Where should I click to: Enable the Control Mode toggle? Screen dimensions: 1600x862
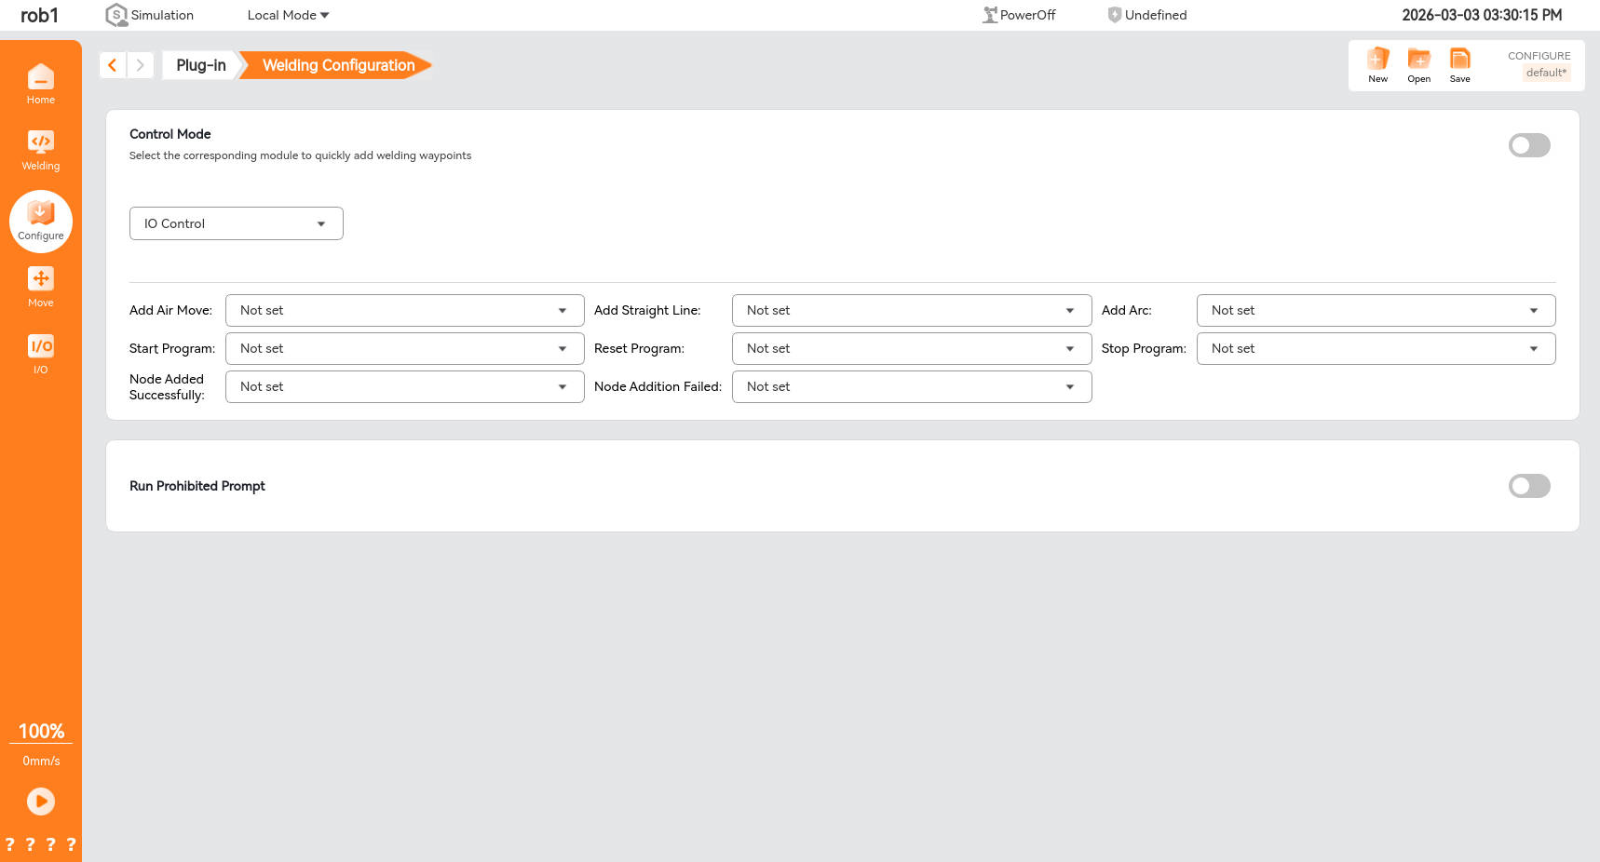point(1528,145)
